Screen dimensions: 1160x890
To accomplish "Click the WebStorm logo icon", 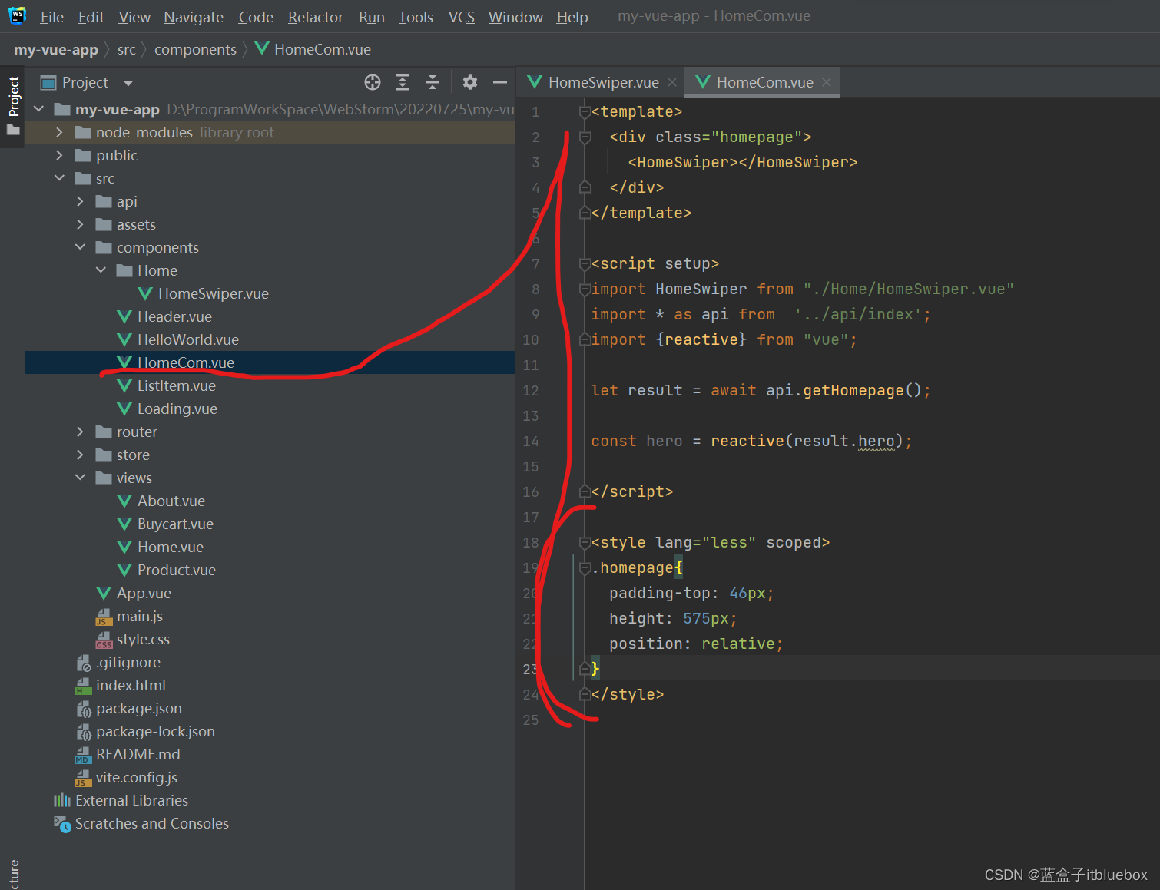I will tap(17, 15).
